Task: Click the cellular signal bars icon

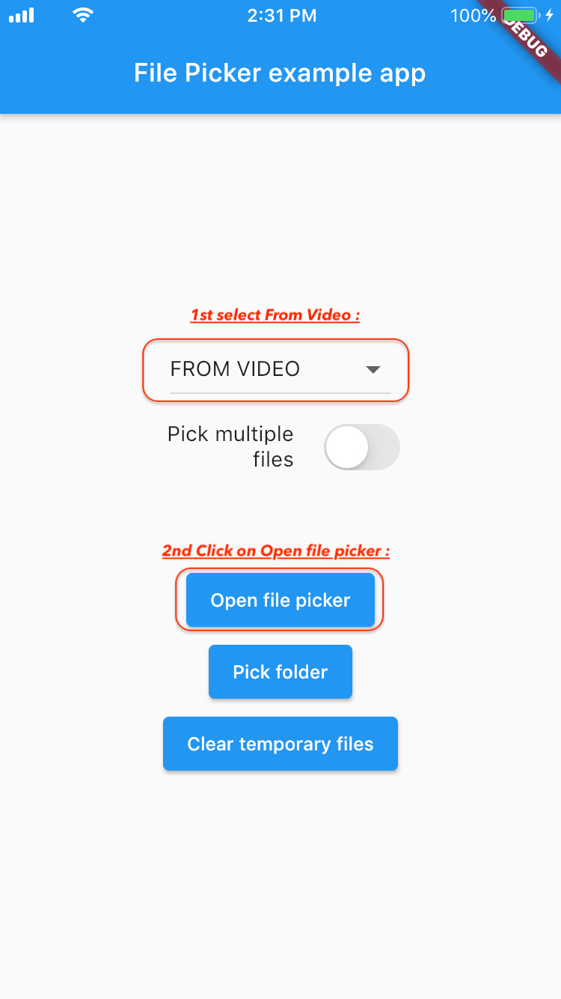Action: (22, 15)
